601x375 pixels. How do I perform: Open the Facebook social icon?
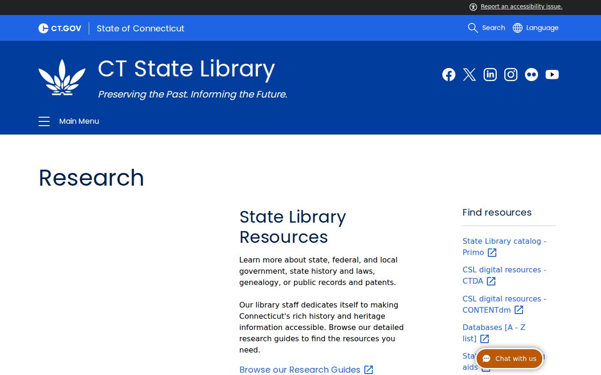(x=449, y=75)
